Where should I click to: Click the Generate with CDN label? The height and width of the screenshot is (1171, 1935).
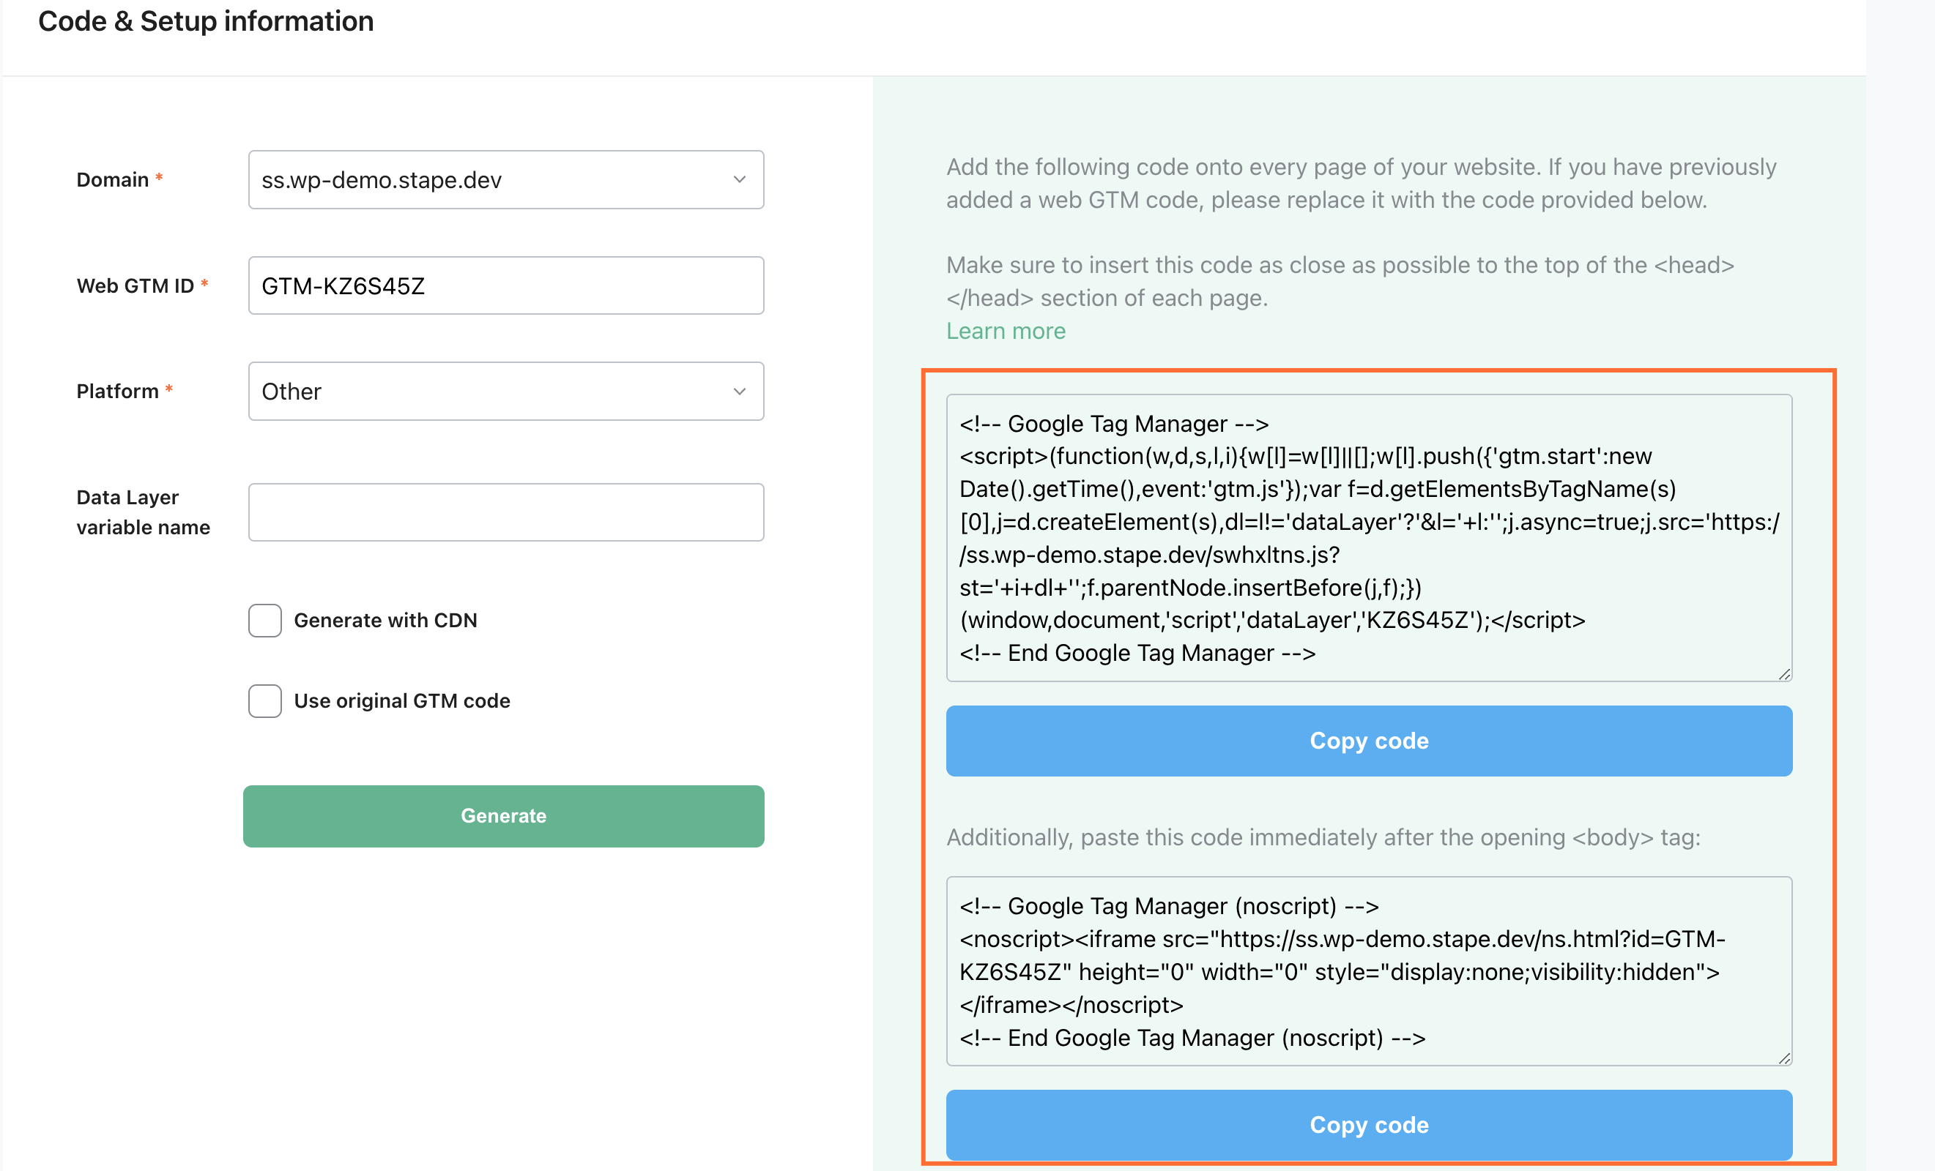coord(385,621)
